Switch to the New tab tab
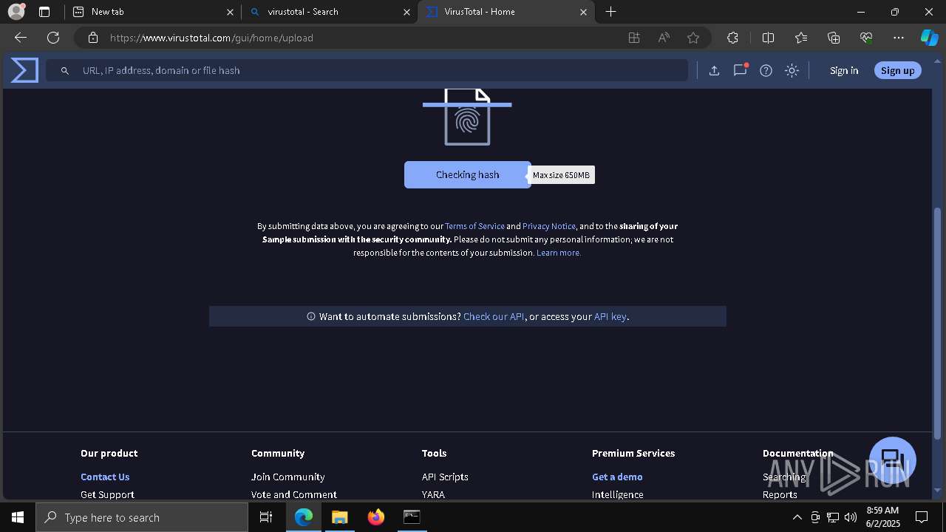 [x=152, y=12]
